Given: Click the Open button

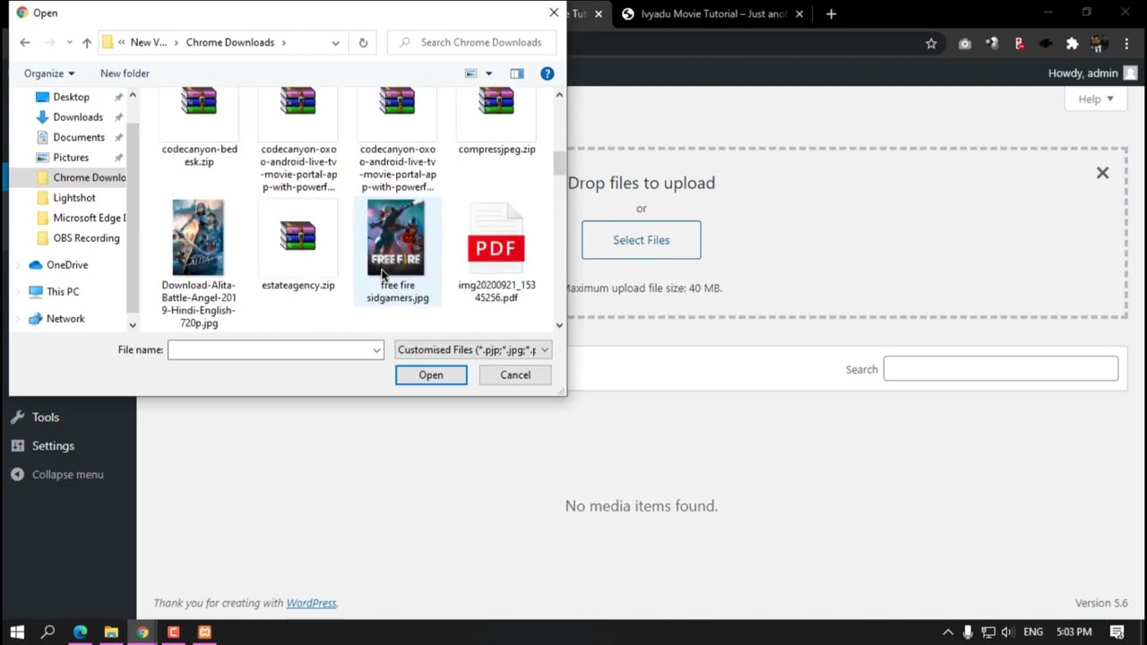Looking at the screenshot, I should pos(431,375).
